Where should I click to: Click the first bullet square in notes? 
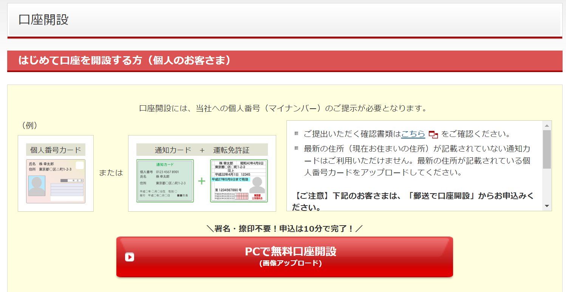(x=297, y=134)
